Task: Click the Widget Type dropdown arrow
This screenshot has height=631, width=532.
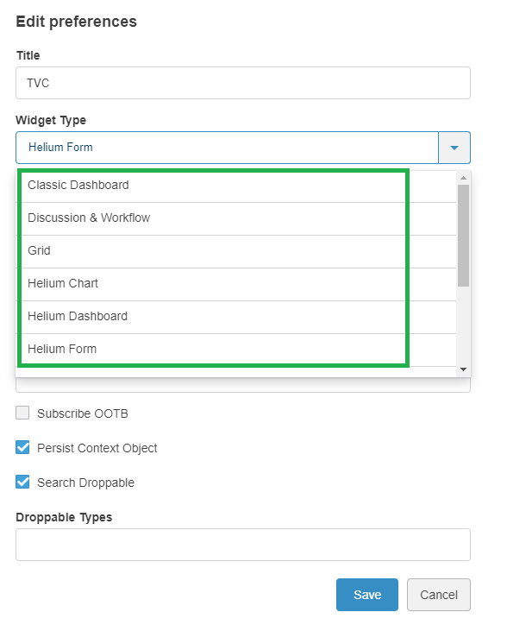Action: click(x=454, y=148)
